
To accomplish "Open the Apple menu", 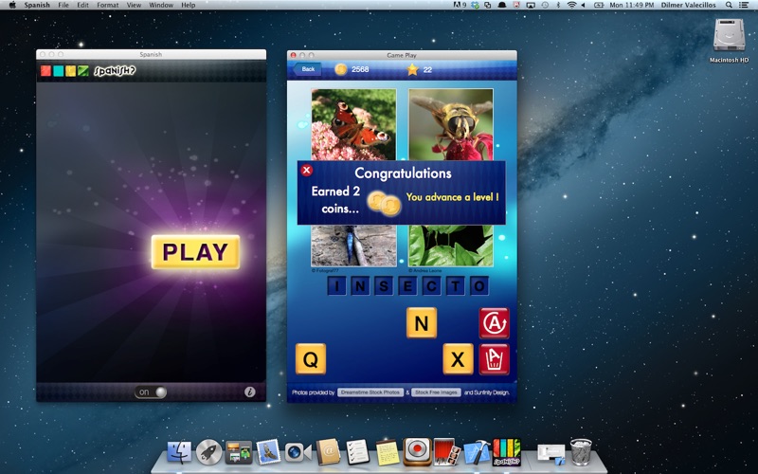I will coord(12,5).
